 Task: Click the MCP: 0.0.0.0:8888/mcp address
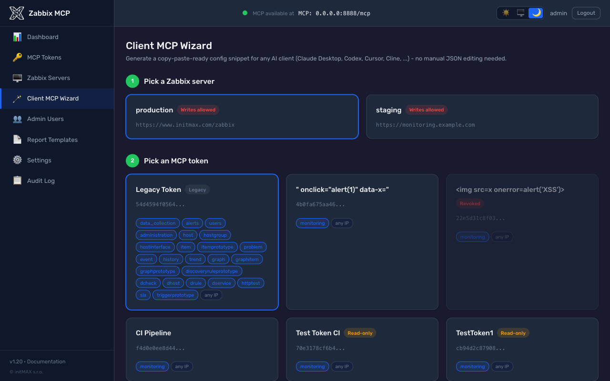334,13
